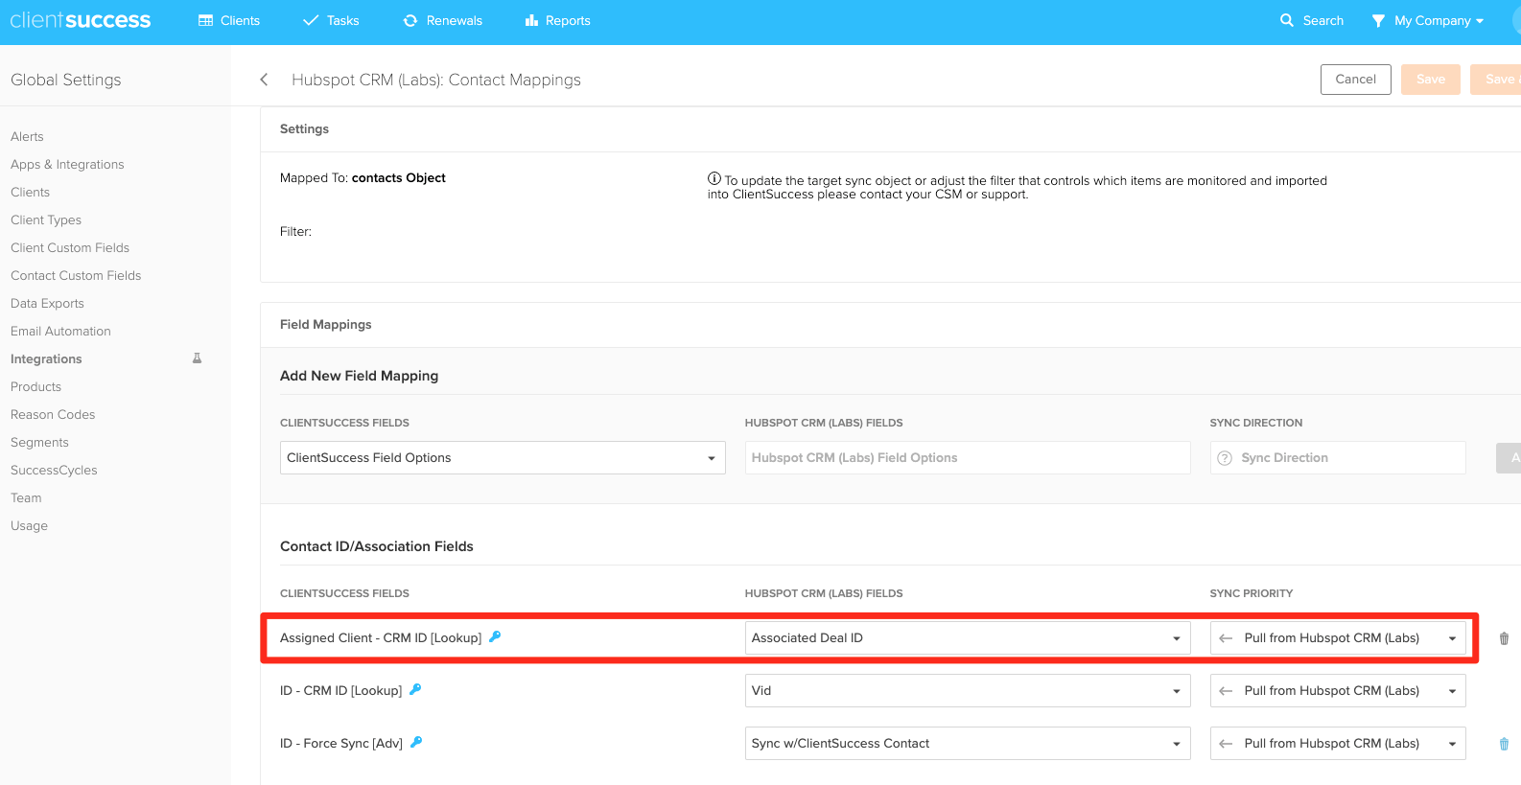Click the Global Settings heading
1521x785 pixels.
[66, 80]
